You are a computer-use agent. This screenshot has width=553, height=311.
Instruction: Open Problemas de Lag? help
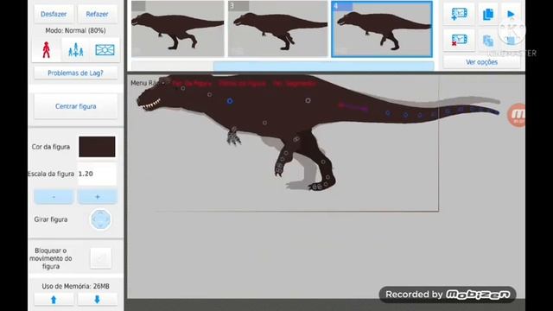(75, 73)
